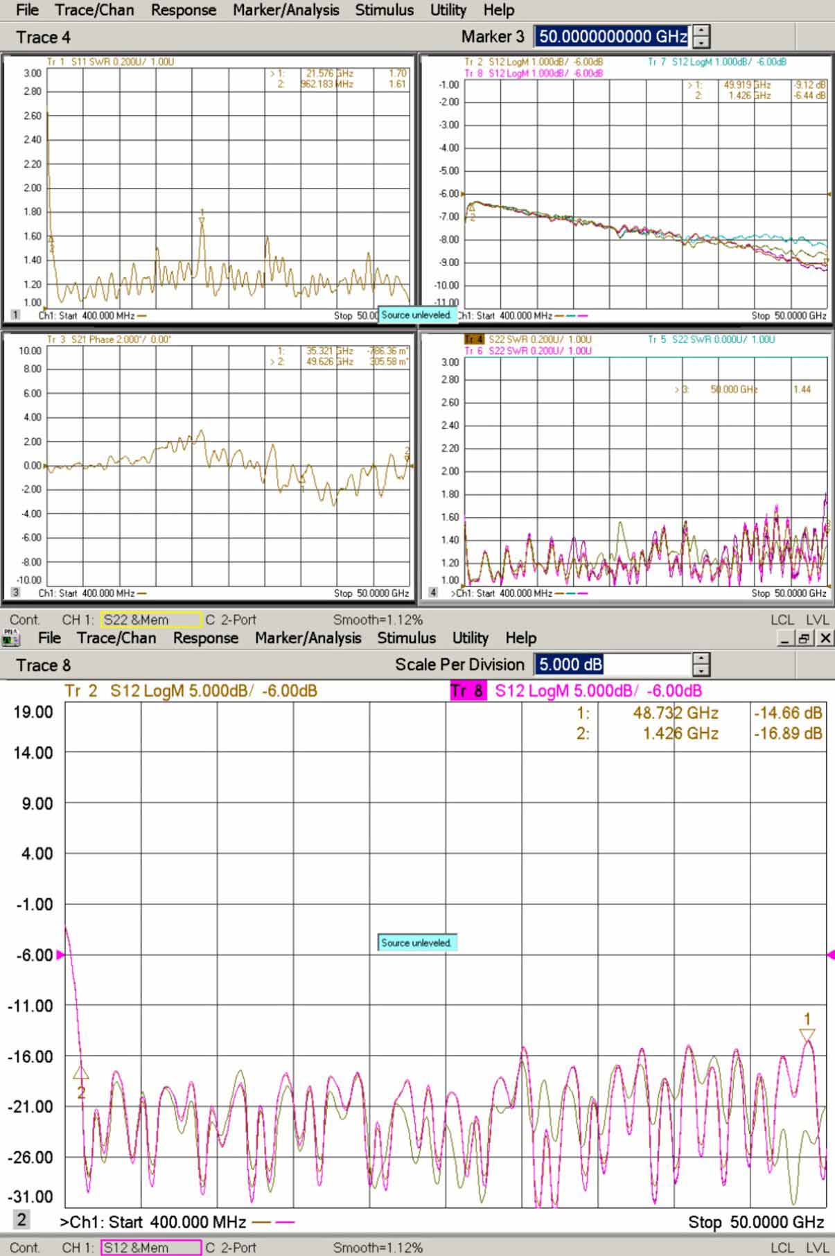
Task: Click the 48.732 GHz marker readout
Action: tap(676, 713)
